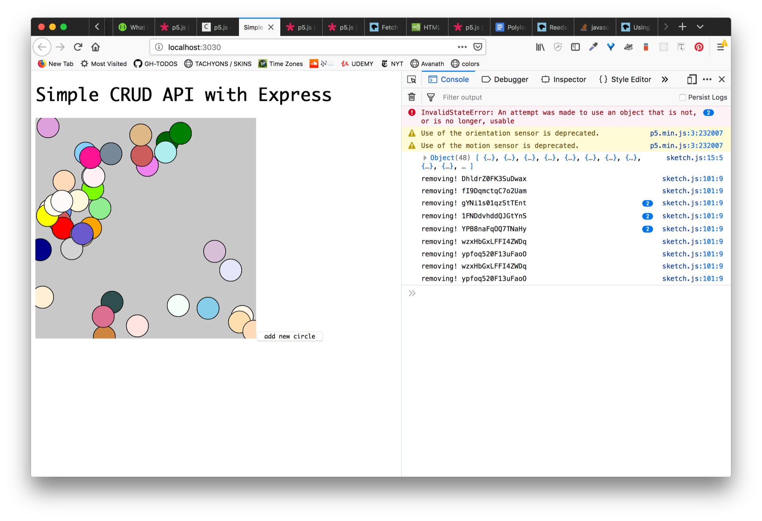This screenshot has width=762, height=521.
Task: Open the sketch.js:15:5 source link
Action: (x=694, y=158)
